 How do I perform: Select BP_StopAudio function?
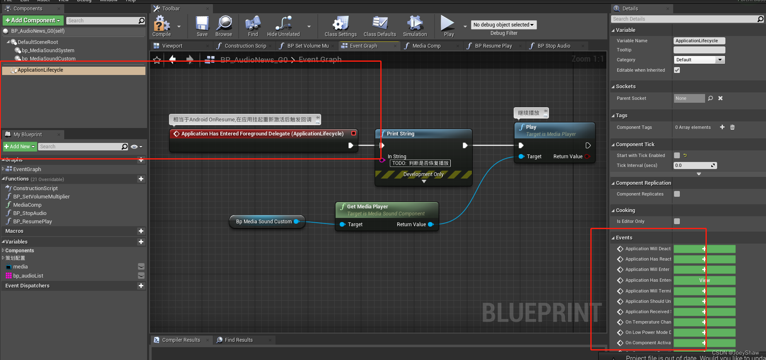click(x=30, y=213)
